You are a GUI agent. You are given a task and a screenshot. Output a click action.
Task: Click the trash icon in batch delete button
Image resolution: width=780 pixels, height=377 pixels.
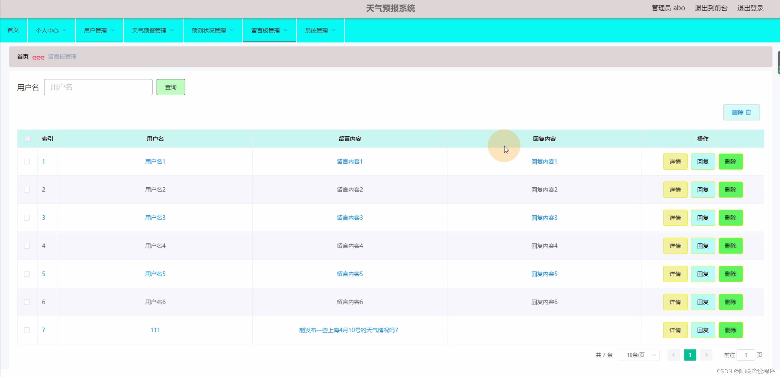(748, 112)
